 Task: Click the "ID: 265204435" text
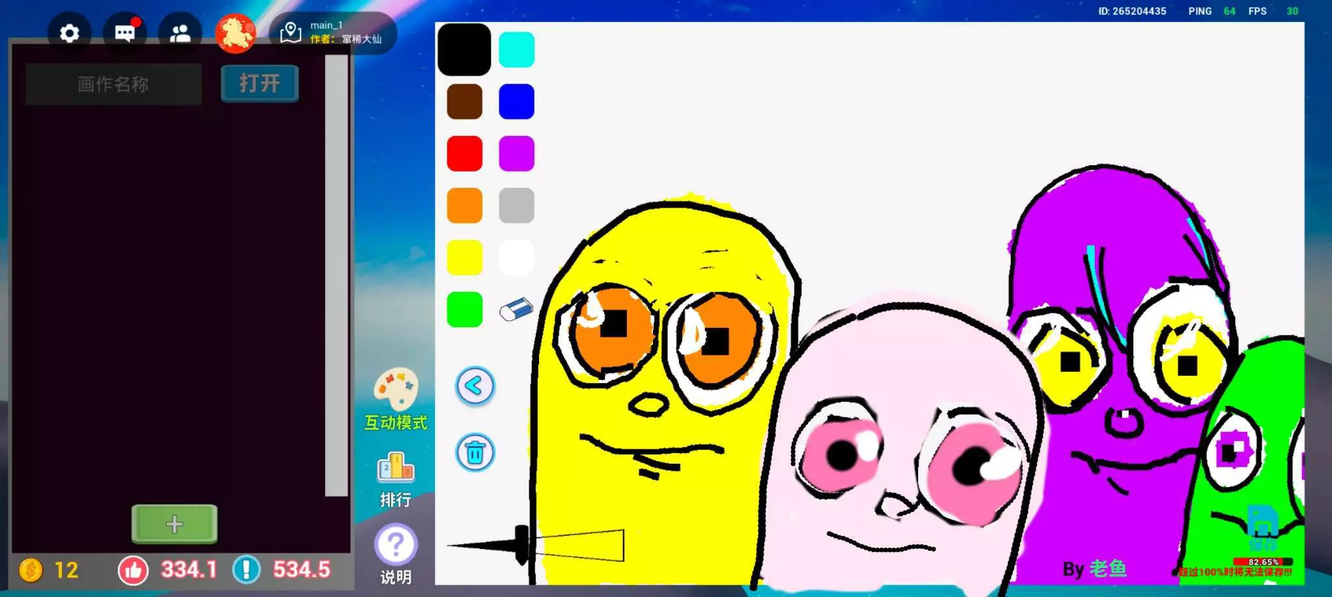tap(1132, 11)
